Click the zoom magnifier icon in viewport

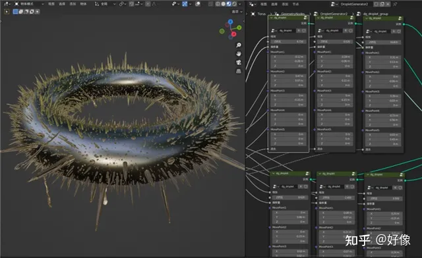pyautogui.click(x=239, y=45)
